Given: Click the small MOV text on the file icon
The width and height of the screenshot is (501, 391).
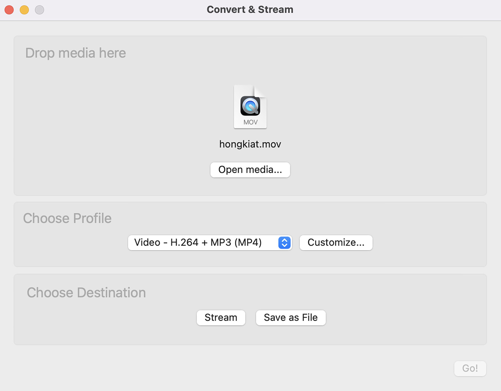Looking at the screenshot, I should pos(250,122).
